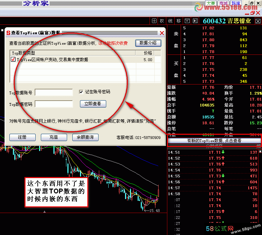Select the 14:55 tick row

(x=212, y=176)
